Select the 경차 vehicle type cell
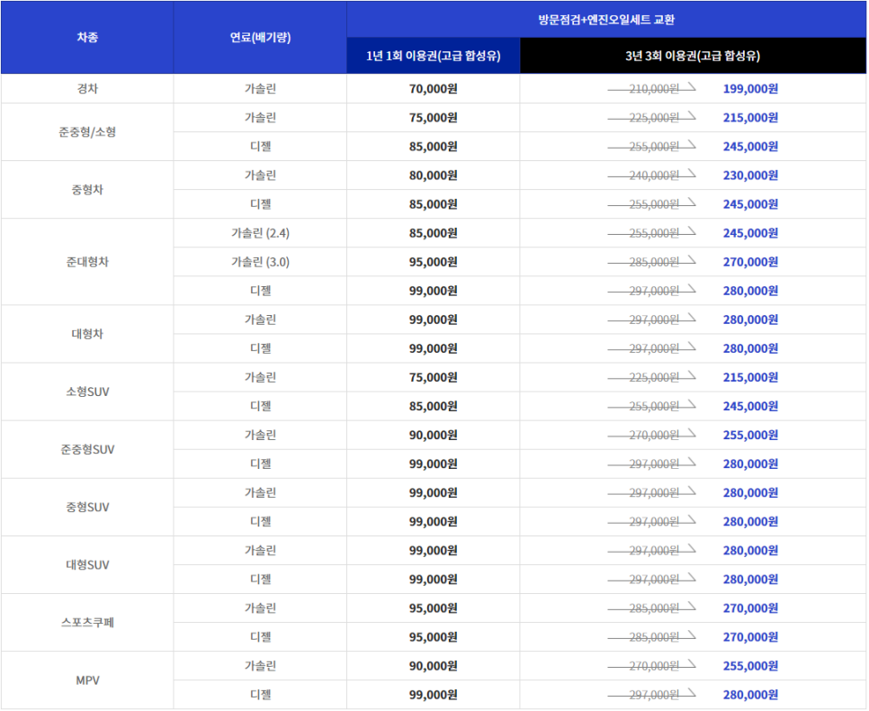The width and height of the screenshot is (869, 711). (87, 89)
